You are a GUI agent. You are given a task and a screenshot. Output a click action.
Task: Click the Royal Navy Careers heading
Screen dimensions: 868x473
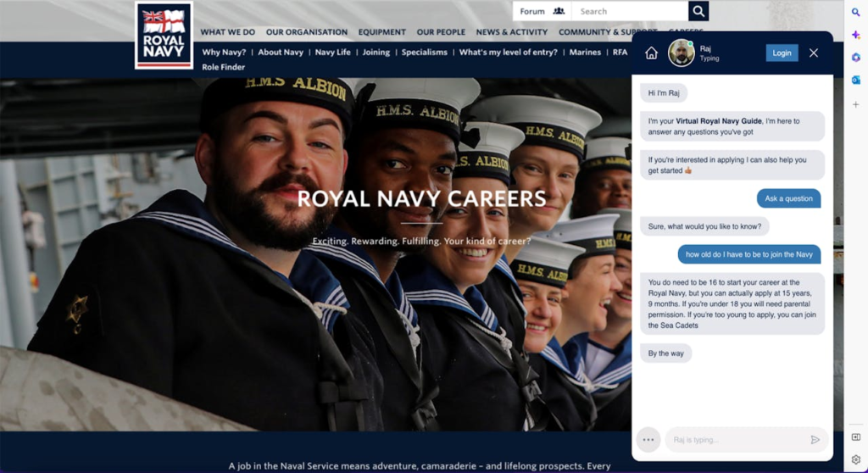(x=422, y=199)
